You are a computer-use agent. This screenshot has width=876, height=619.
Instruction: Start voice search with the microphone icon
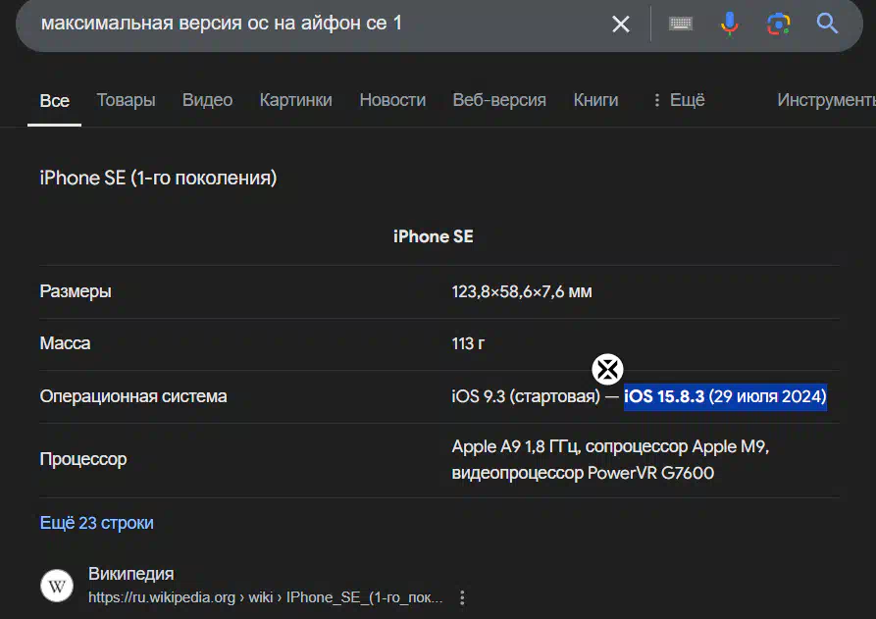[x=729, y=24]
